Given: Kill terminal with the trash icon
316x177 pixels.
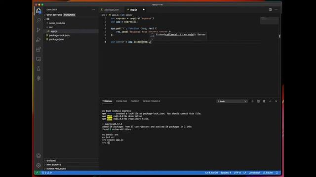Looking at the screenshot, I should [264, 101].
